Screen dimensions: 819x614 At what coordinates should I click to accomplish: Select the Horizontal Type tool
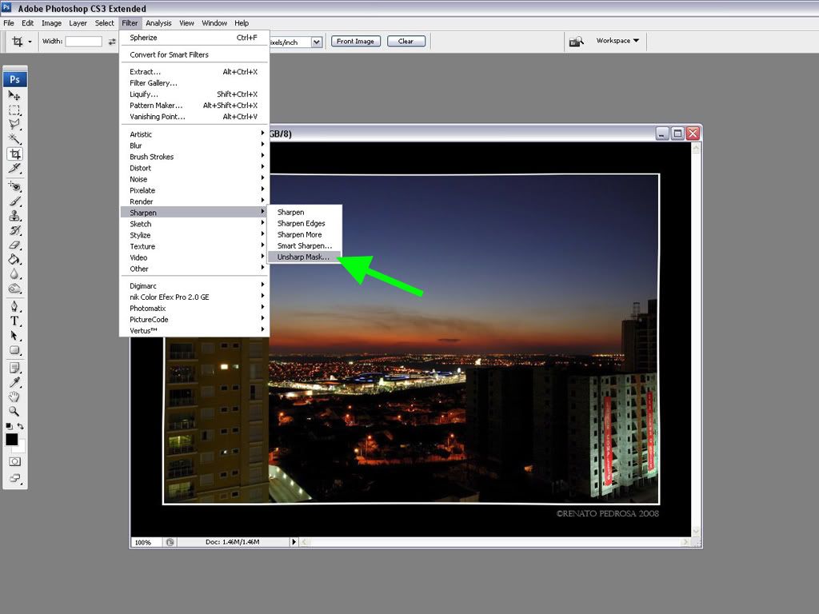[14, 321]
